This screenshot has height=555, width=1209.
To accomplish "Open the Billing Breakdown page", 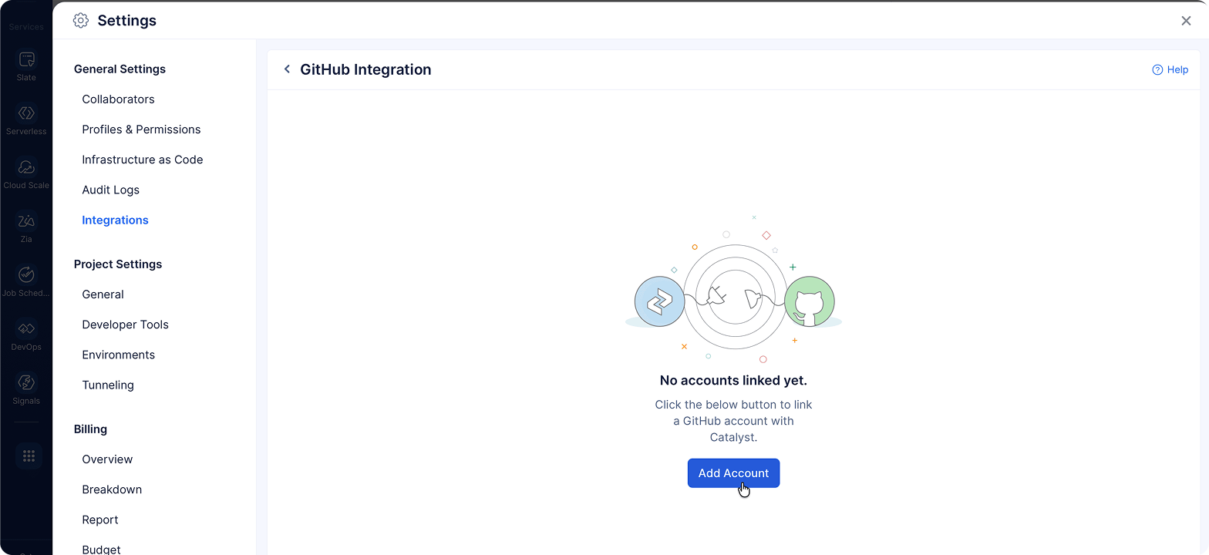I will click(112, 489).
